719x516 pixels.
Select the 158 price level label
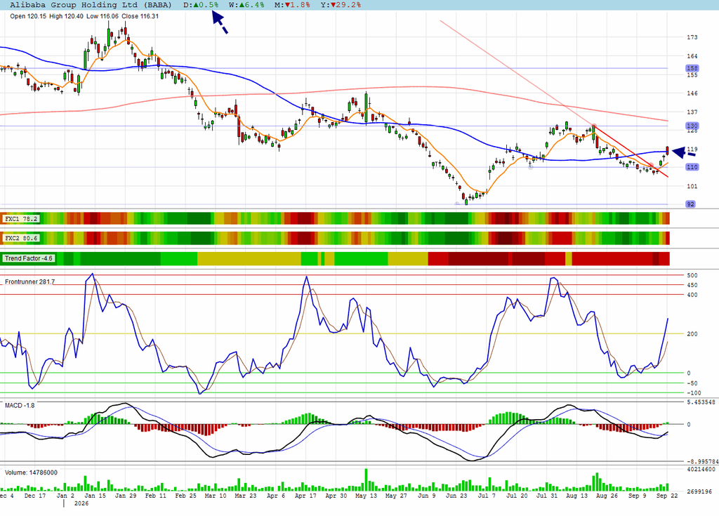[692, 68]
